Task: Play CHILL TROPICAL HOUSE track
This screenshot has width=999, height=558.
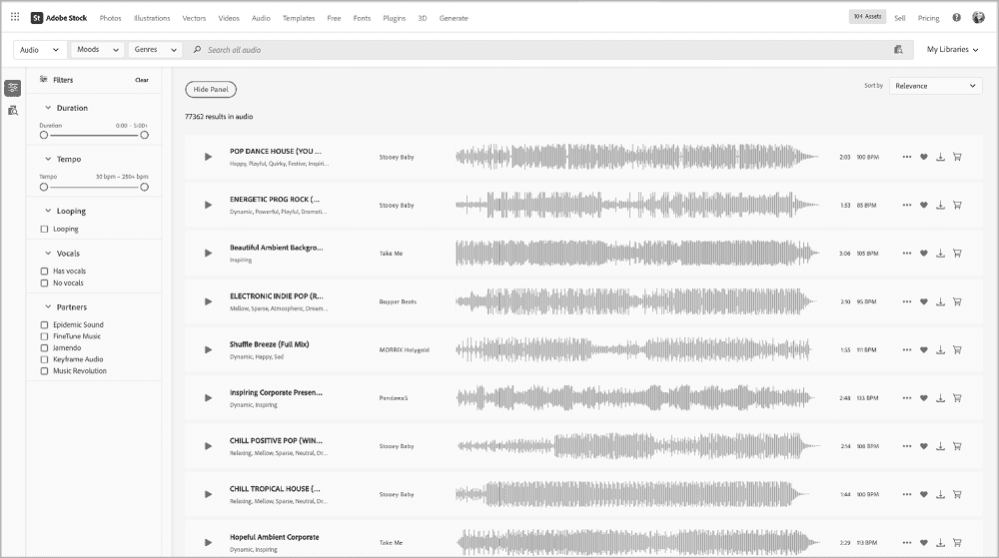Action: [x=208, y=494]
